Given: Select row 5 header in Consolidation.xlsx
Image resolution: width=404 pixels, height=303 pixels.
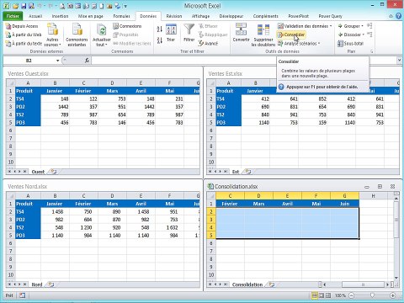Looking at the screenshot, I should tap(211, 235).
